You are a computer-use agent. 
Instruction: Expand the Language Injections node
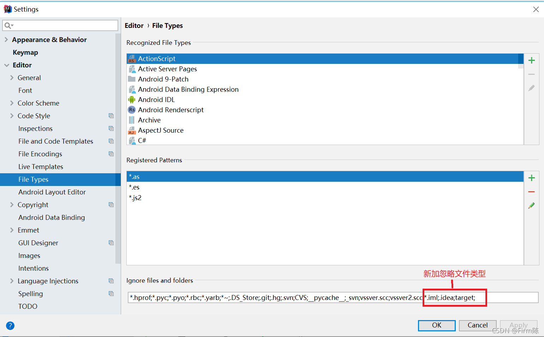tap(12, 281)
